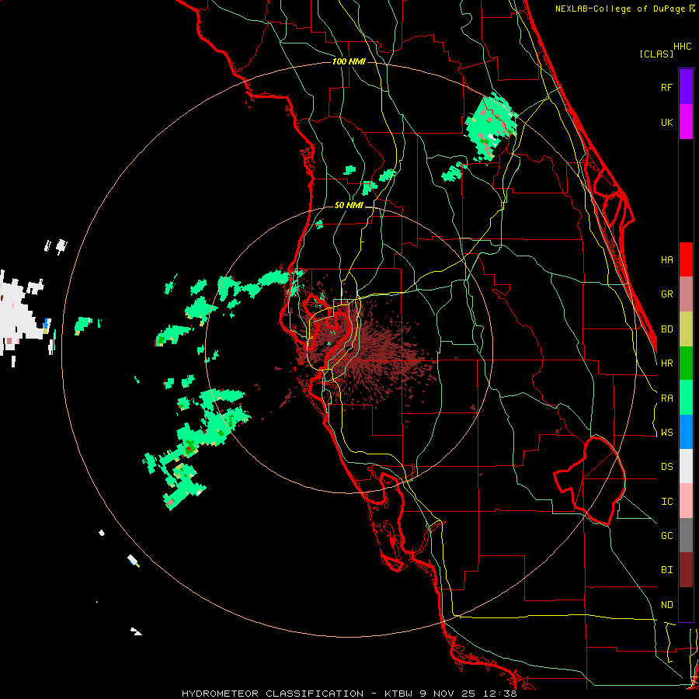Click the ND black legend swatch
Screen dimensions: 699x699
[x=686, y=604]
